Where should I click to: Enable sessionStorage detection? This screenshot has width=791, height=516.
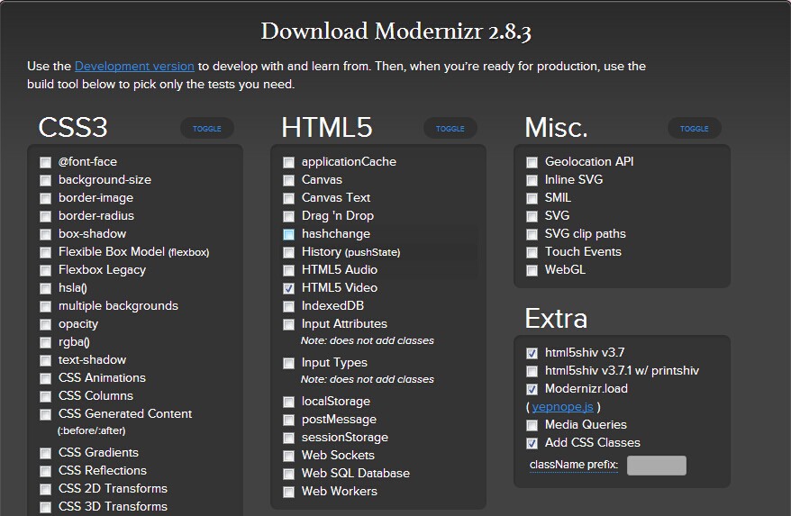click(288, 438)
